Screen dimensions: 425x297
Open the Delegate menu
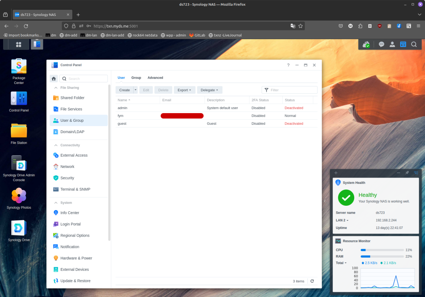[209, 90]
